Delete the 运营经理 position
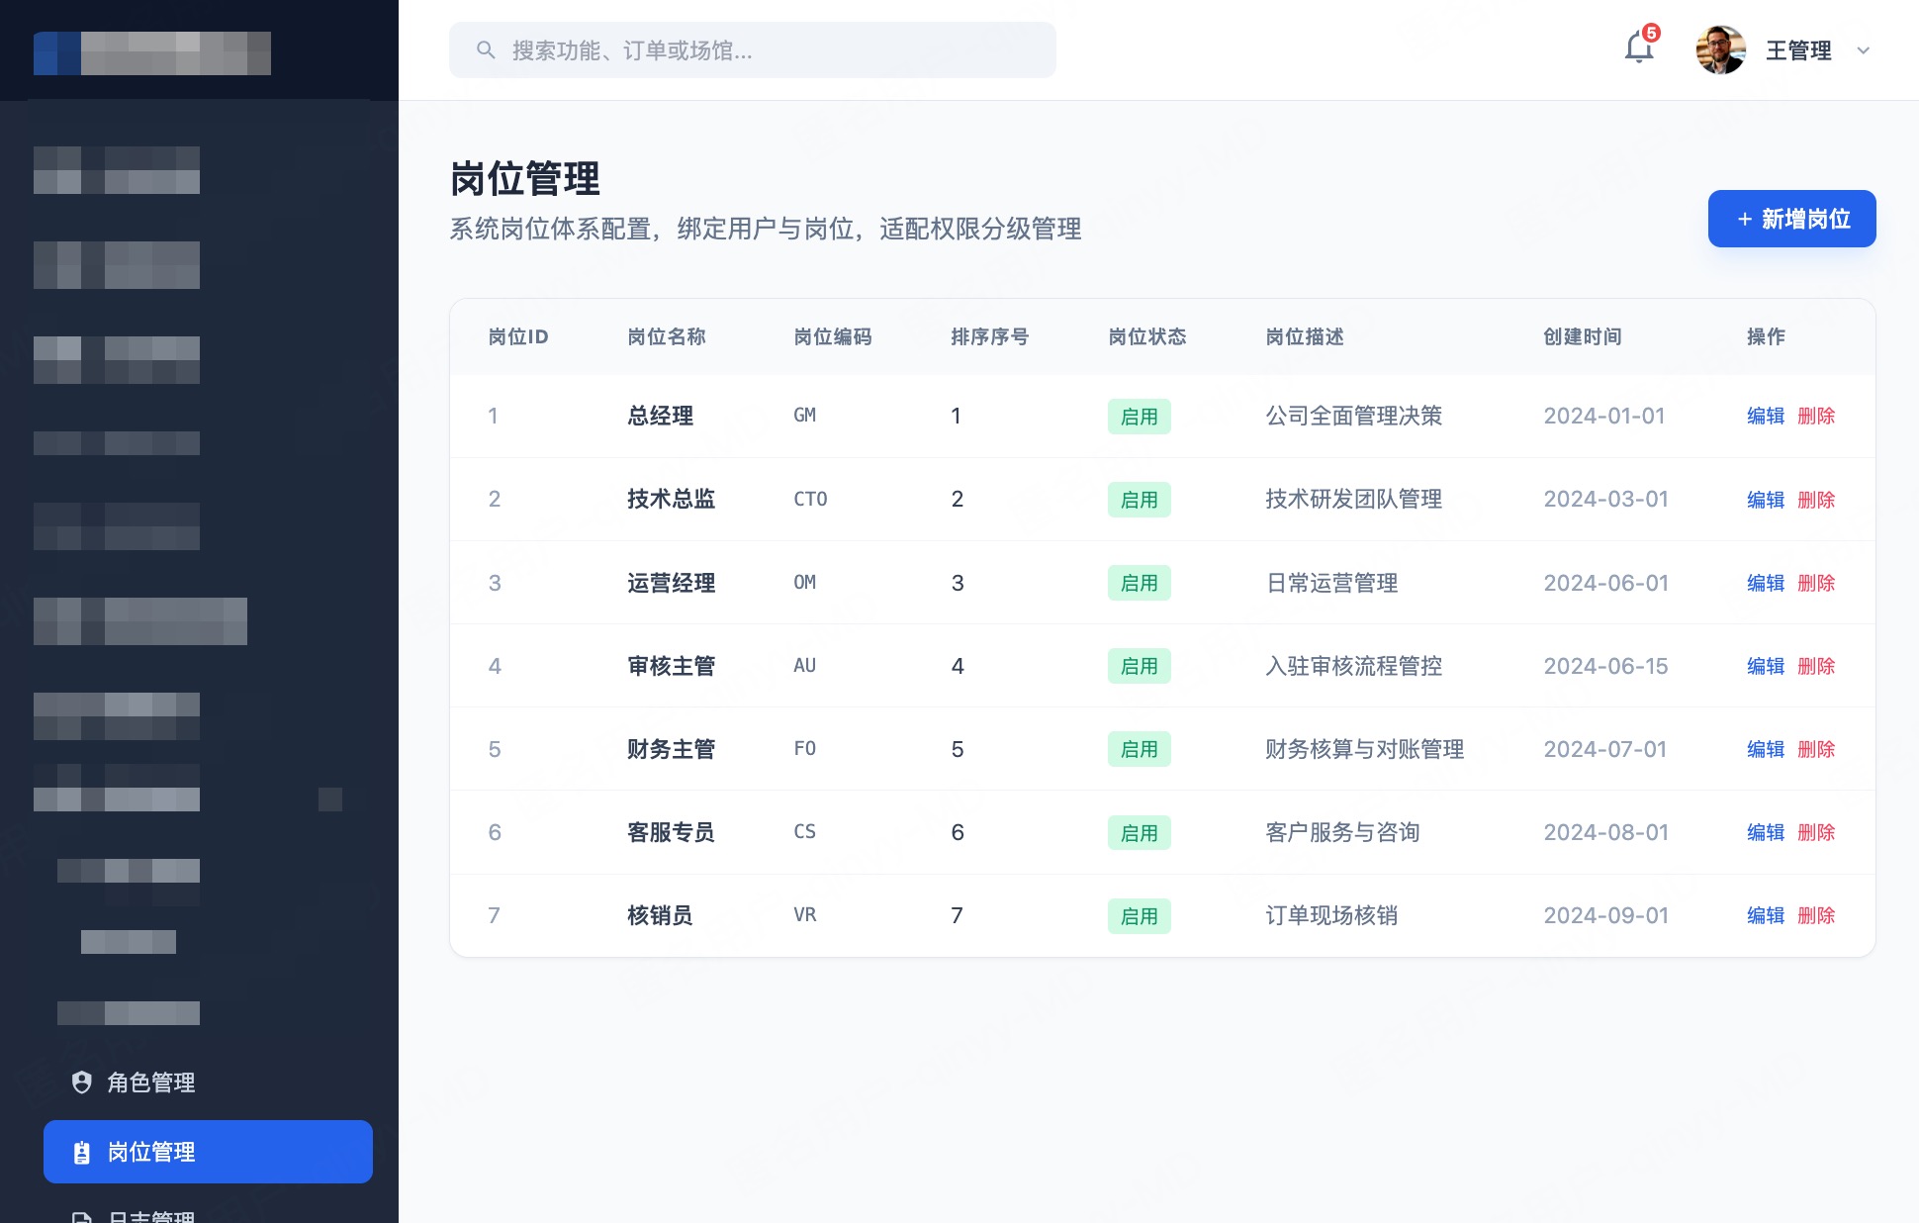 (1816, 583)
